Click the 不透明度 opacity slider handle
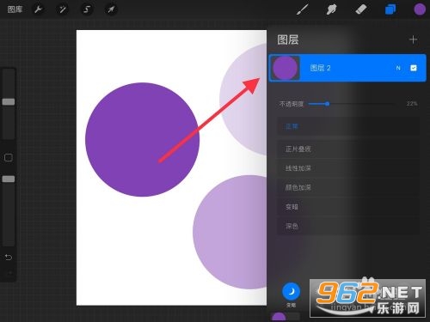This screenshot has height=322, width=430. coord(327,104)
